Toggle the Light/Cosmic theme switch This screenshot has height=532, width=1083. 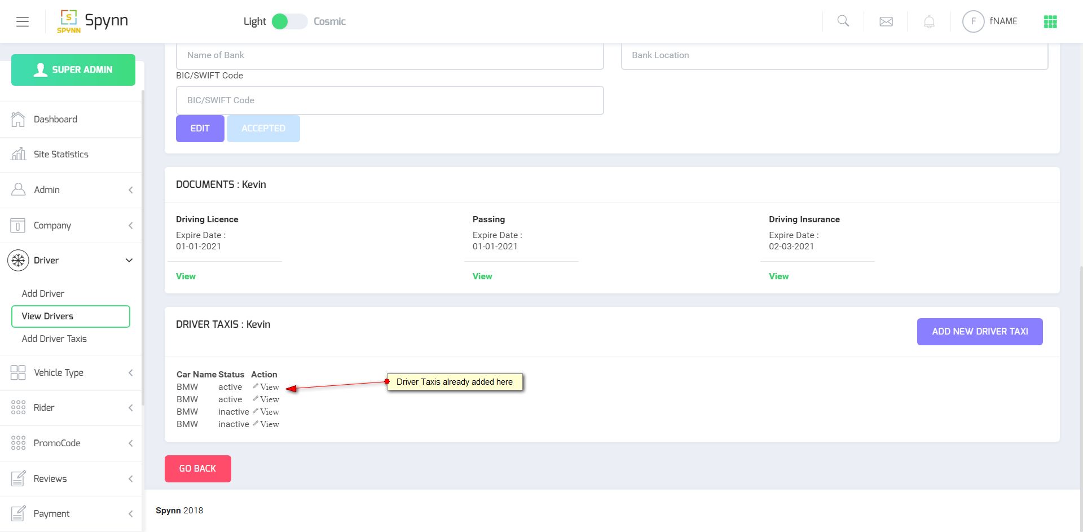(x=289, y=21)
